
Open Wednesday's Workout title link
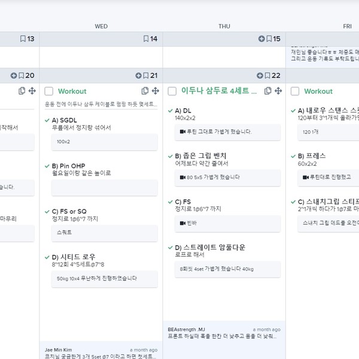coord(72,91)
